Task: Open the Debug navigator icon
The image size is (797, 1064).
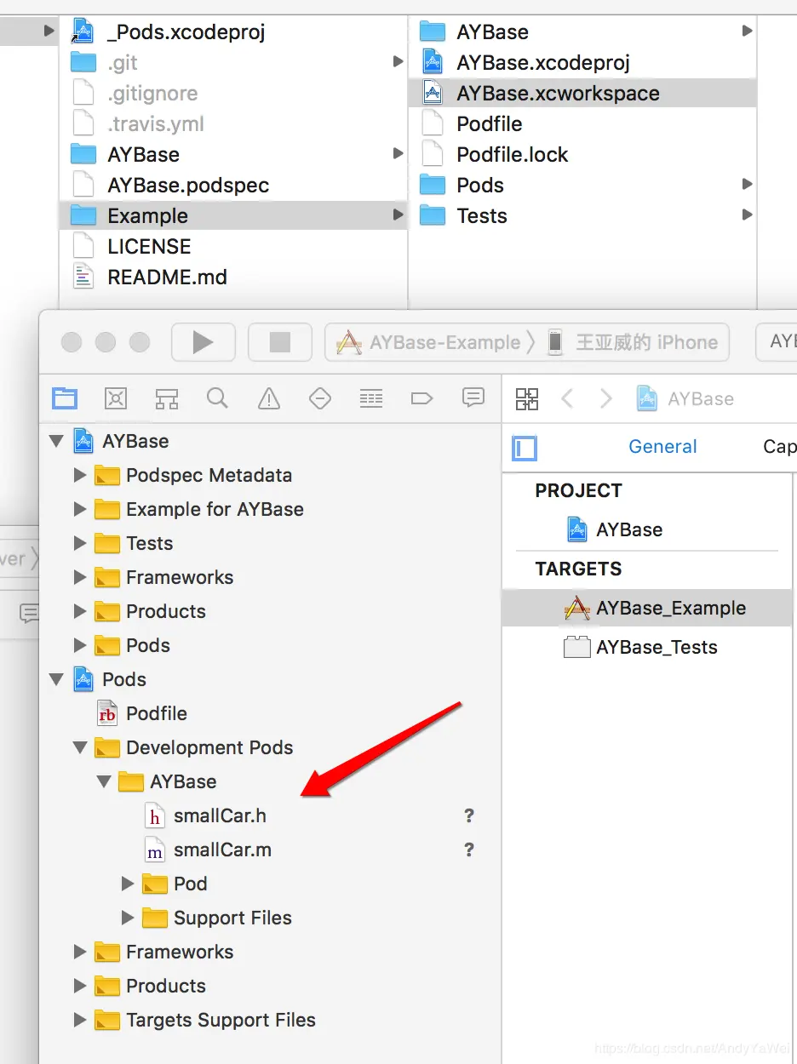Action: [371, 398]
